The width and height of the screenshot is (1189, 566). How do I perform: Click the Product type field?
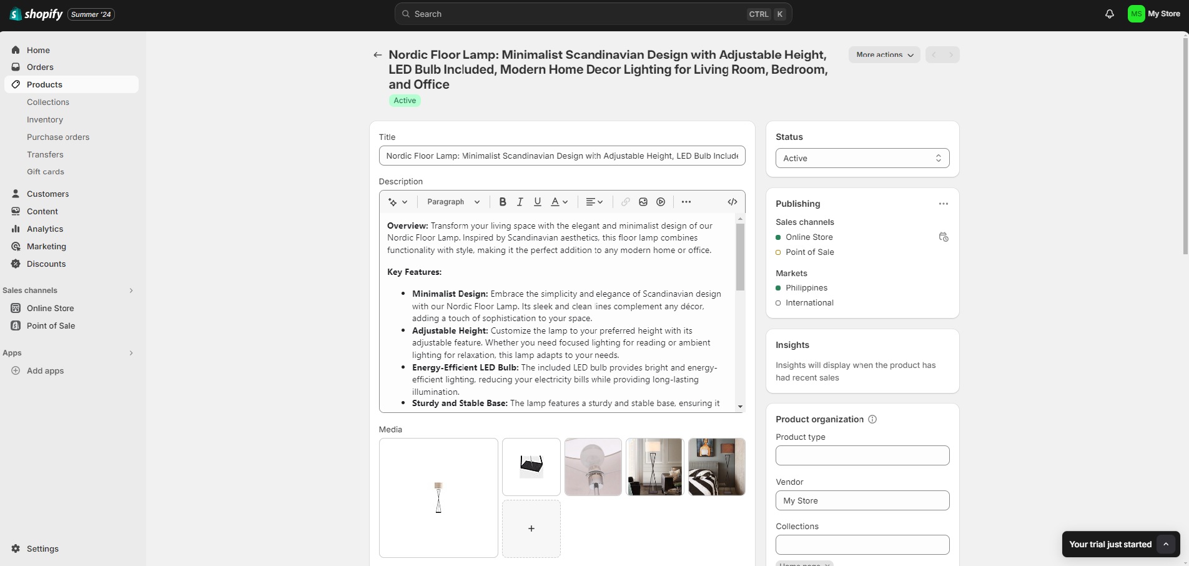click(x=862, y=455)
